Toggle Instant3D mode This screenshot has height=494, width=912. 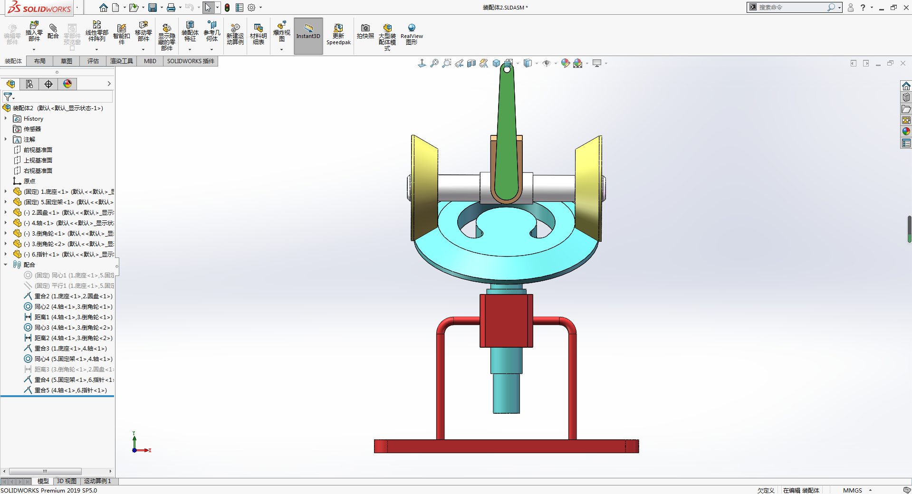308,35
